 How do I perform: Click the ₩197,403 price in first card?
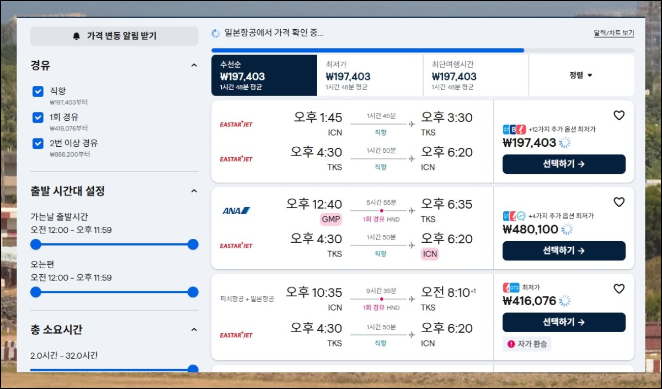(x=530, y=143)
